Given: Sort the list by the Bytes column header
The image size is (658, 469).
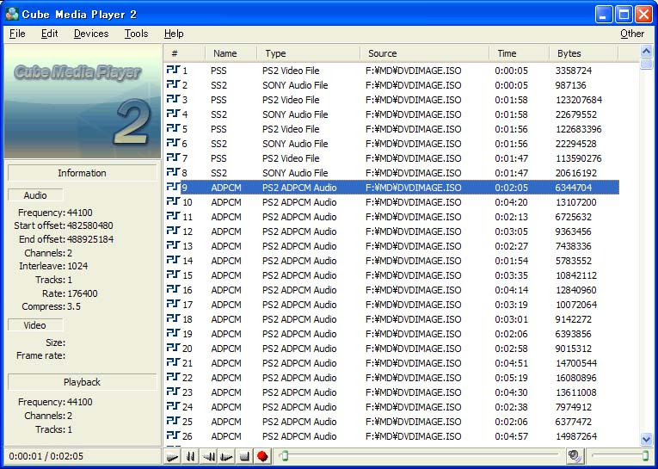Looking at the screenshot, I should [584, 53].
